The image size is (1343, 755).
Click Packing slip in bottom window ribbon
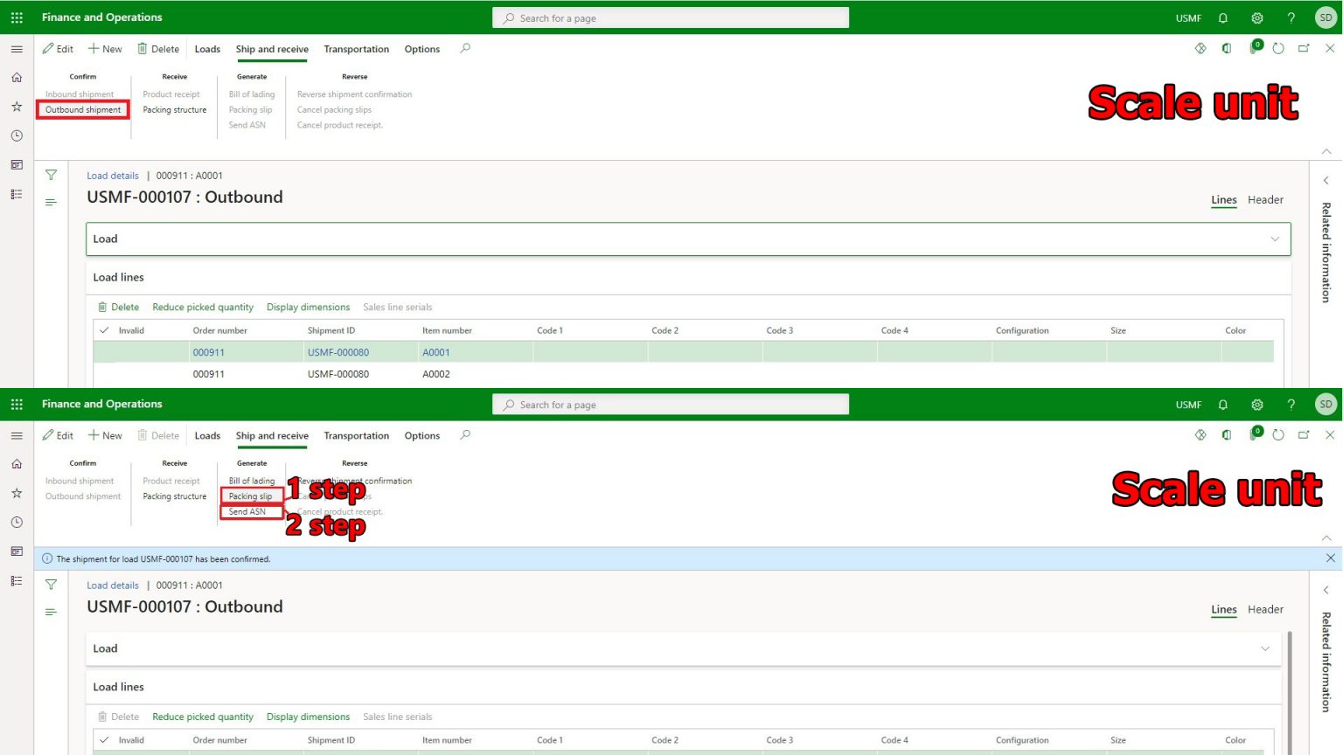(x=250, y=496)
